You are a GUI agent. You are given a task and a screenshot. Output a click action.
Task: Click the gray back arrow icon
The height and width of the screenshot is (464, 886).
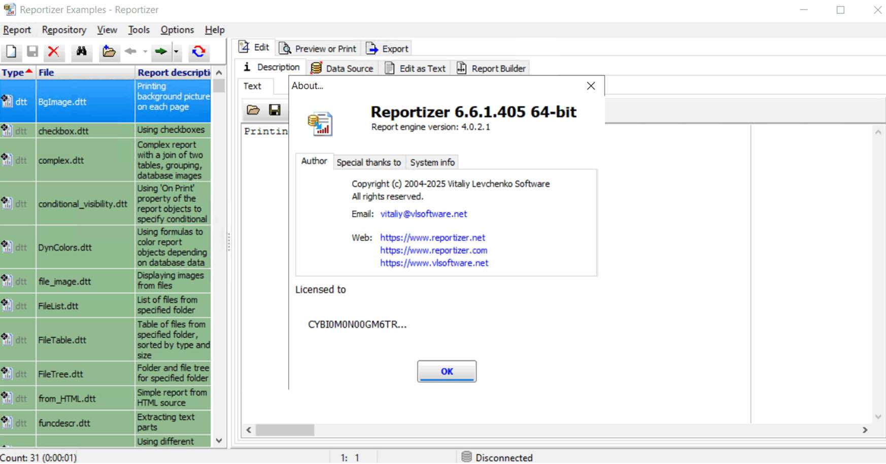tap(130, 51)
